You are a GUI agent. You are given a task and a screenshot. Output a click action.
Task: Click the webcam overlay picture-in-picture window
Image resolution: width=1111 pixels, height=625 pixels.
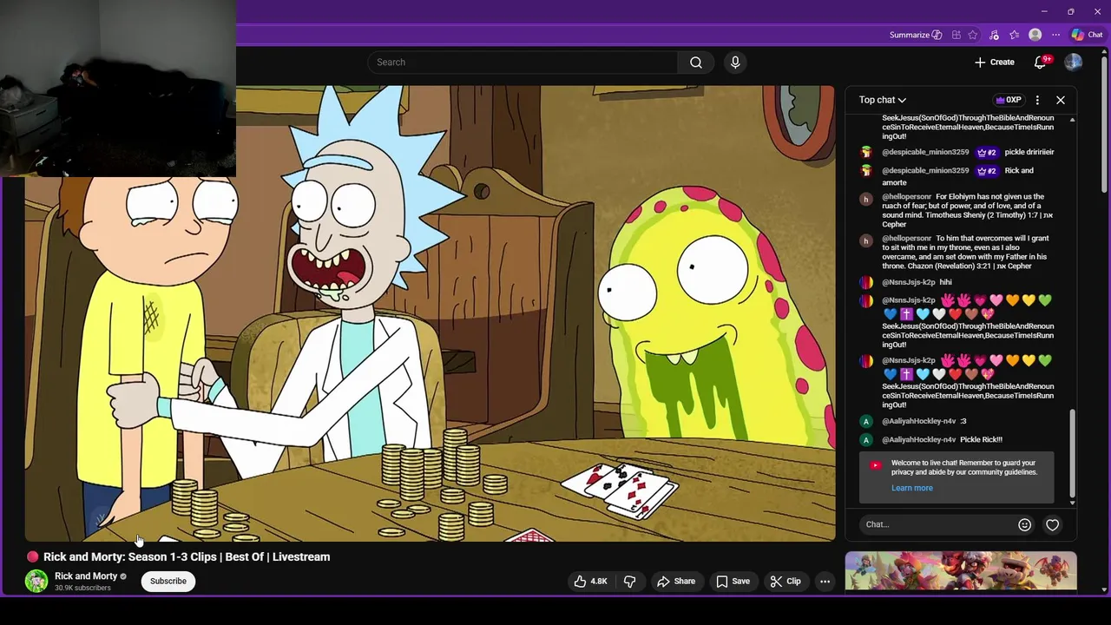118,88
